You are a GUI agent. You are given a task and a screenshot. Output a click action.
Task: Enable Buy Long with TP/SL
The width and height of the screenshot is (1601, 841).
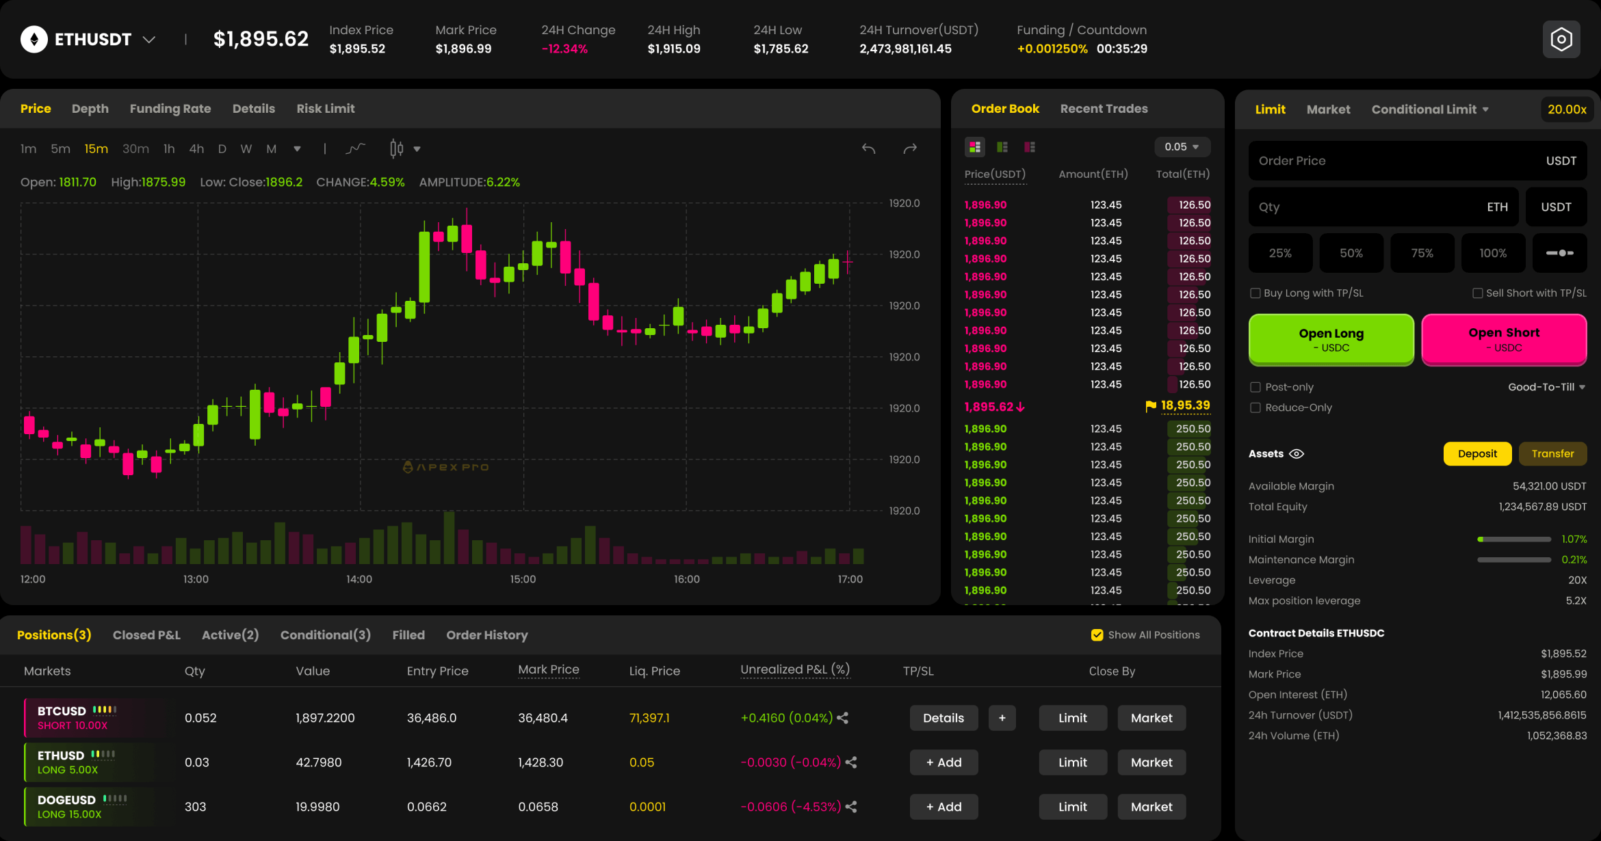point(1255,293)
